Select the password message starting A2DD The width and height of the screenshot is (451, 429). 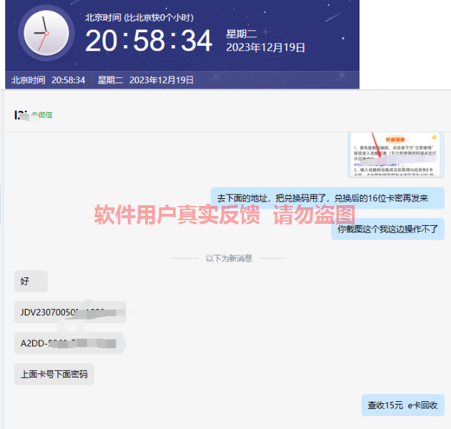69,343
